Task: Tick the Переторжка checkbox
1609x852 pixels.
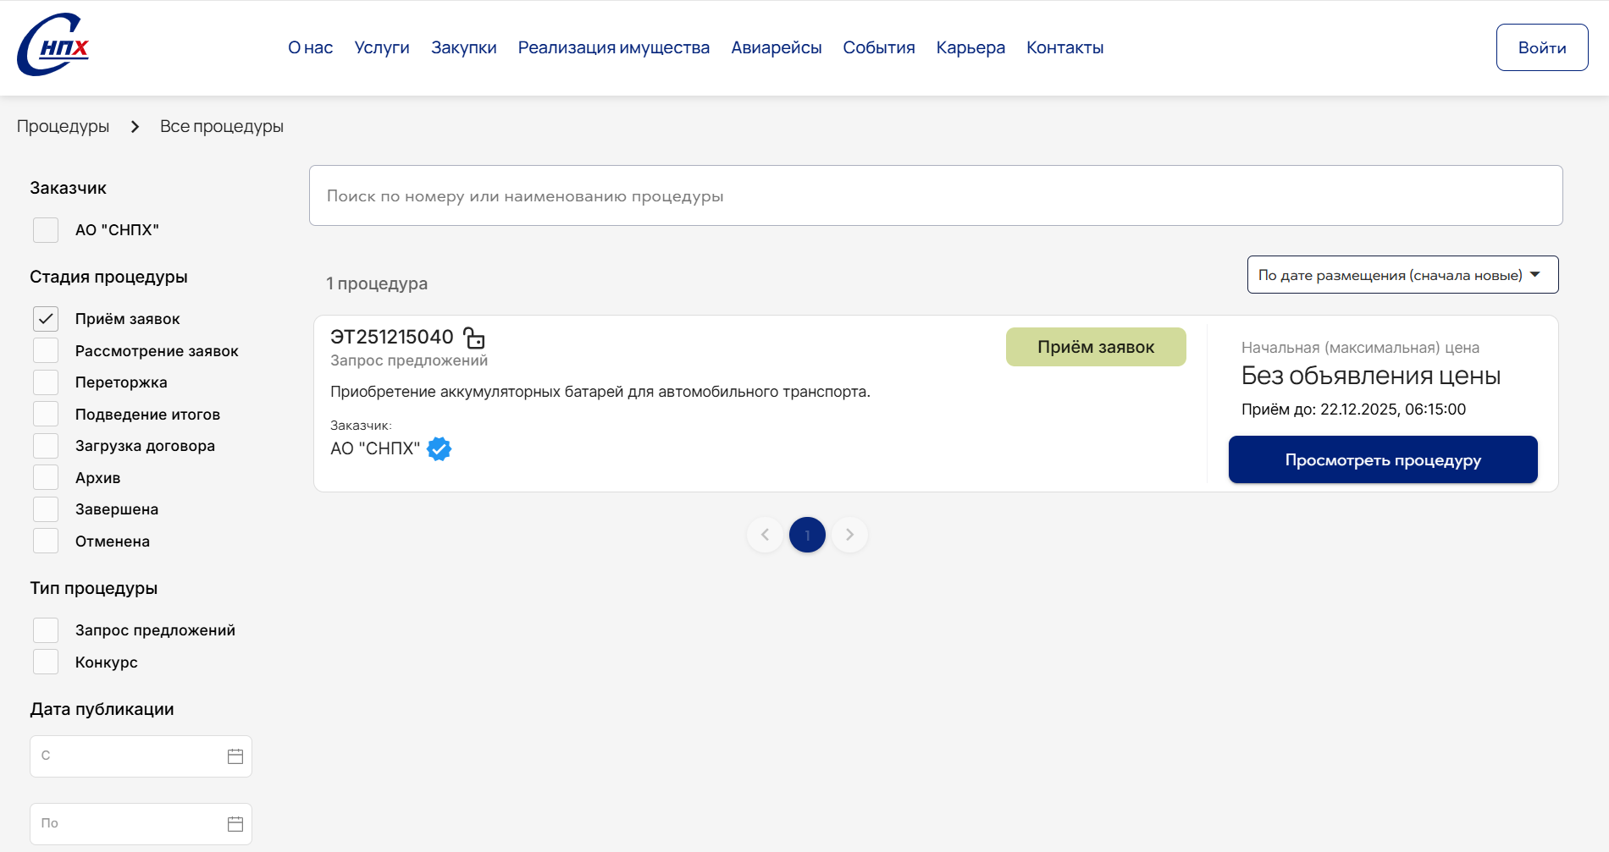Action: (46, 382)
